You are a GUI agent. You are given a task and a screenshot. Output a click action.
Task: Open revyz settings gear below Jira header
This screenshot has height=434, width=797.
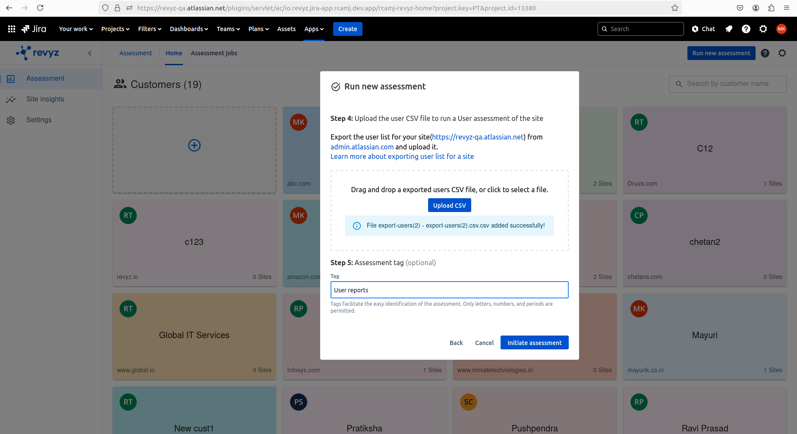pyautogui.click(x=782, y=53)
